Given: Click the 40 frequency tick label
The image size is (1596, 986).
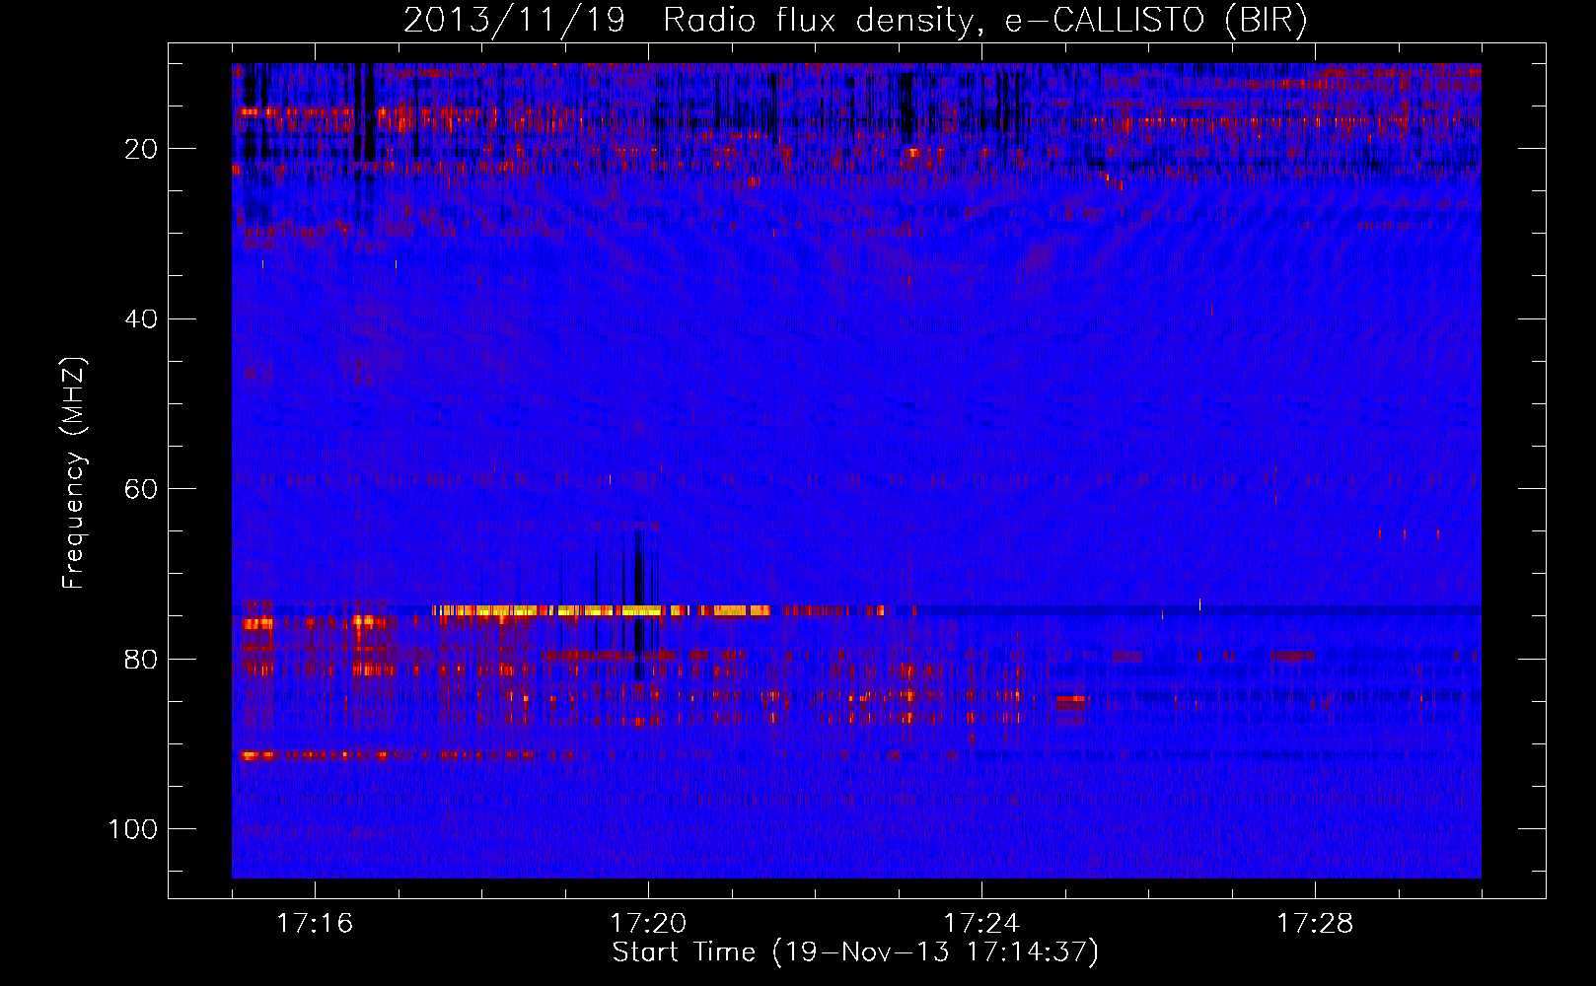Looking at the screenshot, I should (141, 318).
